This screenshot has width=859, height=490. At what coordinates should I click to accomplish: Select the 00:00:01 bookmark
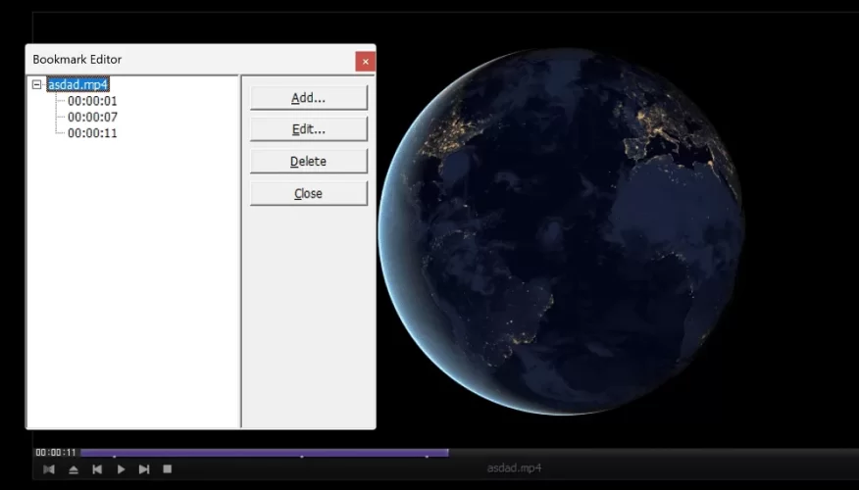[92, 101]
